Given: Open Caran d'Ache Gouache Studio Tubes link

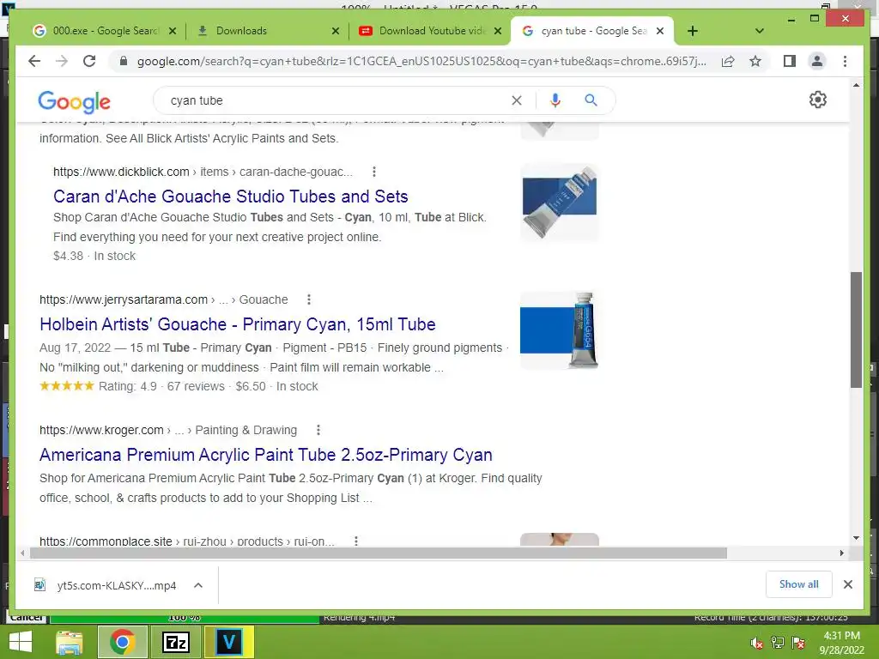Looking at the screenshot, I should tap(230, 196).
